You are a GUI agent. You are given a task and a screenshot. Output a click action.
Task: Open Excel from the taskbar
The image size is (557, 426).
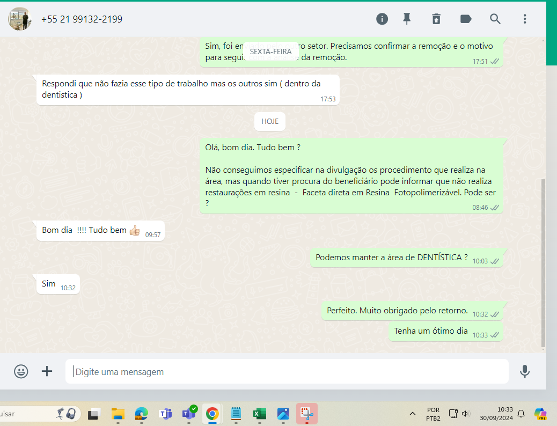[260, 414]
